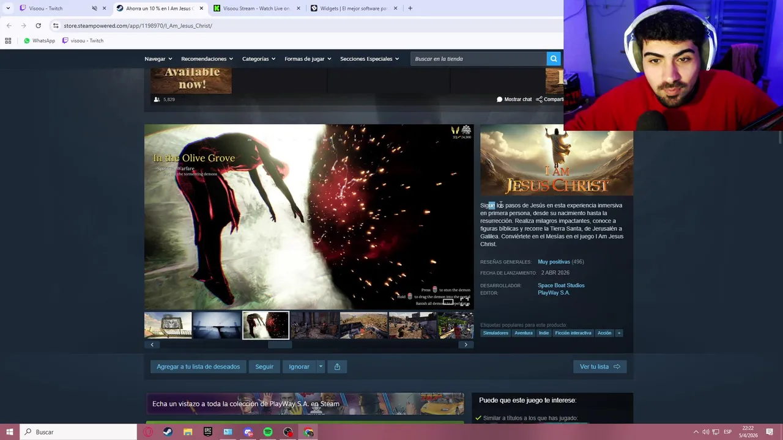The height and width of the screenshot is (440, 783).
Task: Expand the Recomendaciones menu
Action: click(x=207, y=59)
